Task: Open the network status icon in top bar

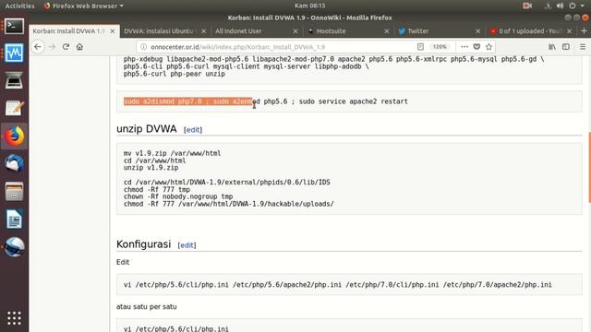Action: point(548,6)
